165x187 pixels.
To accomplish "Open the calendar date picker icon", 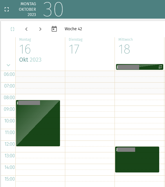I will click(54, 29).
